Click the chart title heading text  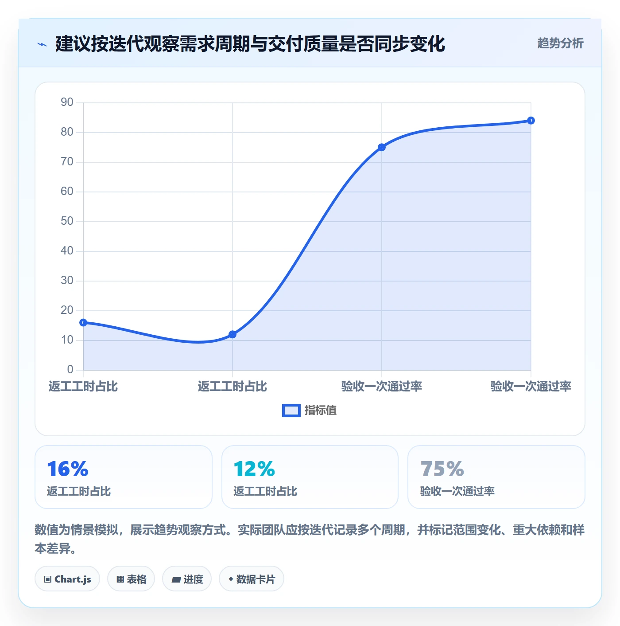250,44
